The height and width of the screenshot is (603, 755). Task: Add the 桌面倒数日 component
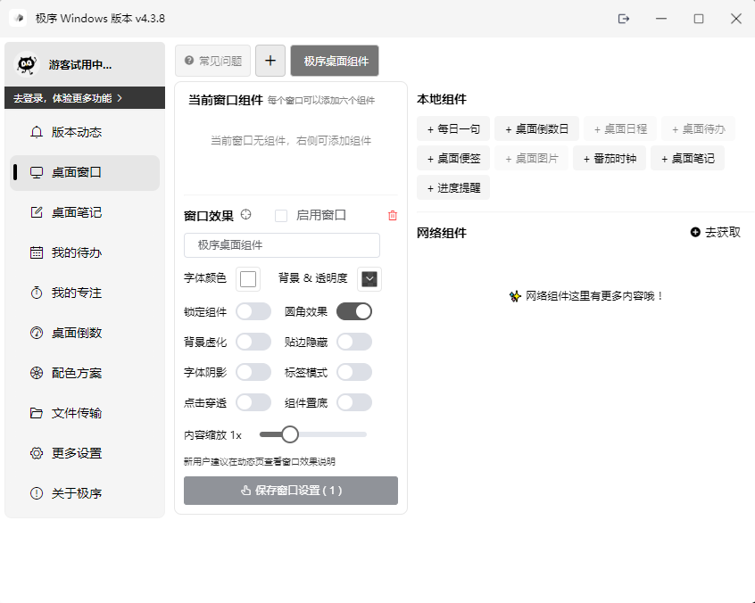point(536,128)
